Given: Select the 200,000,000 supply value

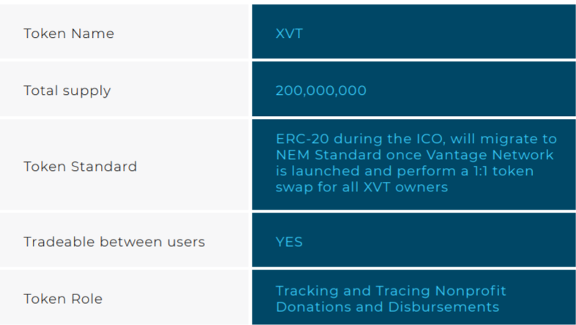Looking at the screenshot, I should click(x=321, y=91).
